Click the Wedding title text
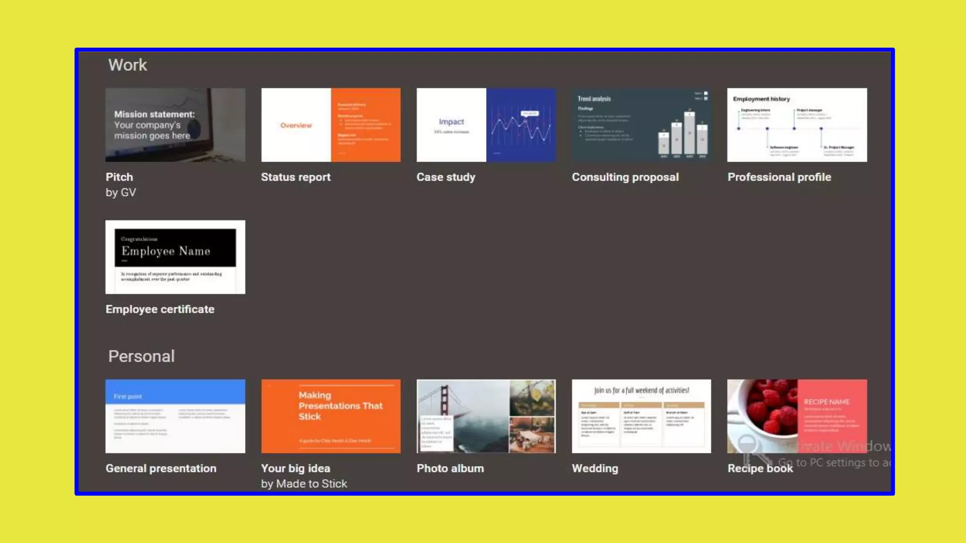 tap(595, 469)
